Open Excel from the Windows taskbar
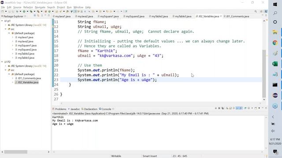This screenshot has height=158, width=282. click(x=275, y=64)
